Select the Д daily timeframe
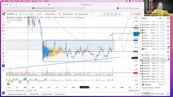 pos(28,14)
